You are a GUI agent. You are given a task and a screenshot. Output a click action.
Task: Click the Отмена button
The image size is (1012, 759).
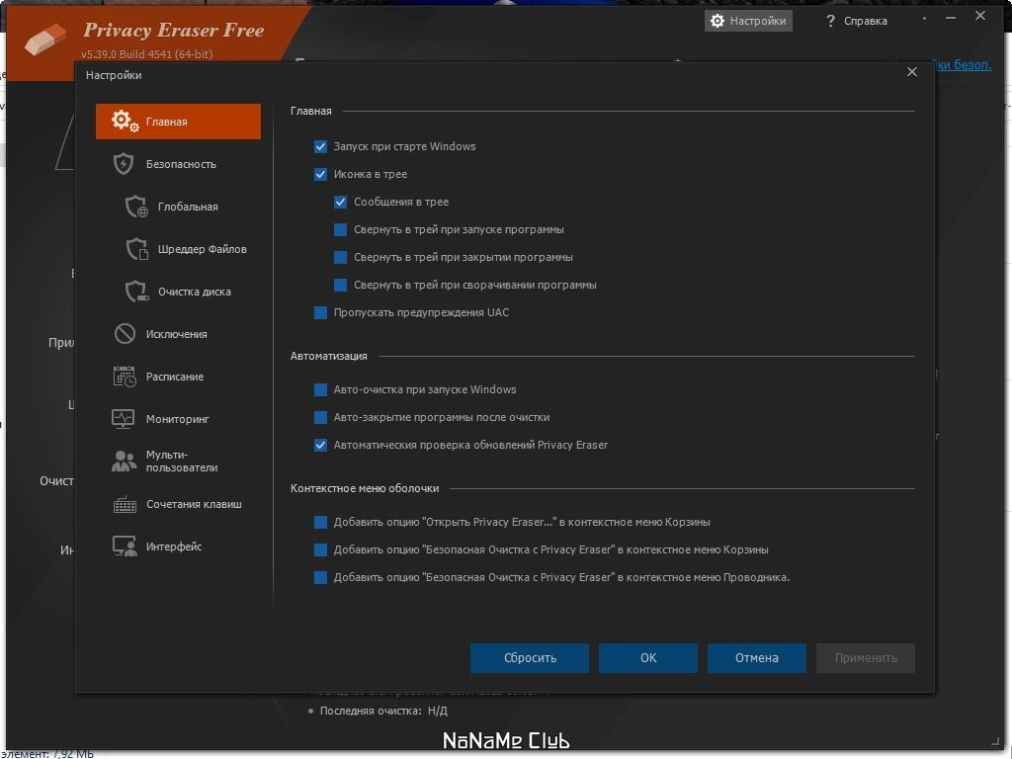756,657
